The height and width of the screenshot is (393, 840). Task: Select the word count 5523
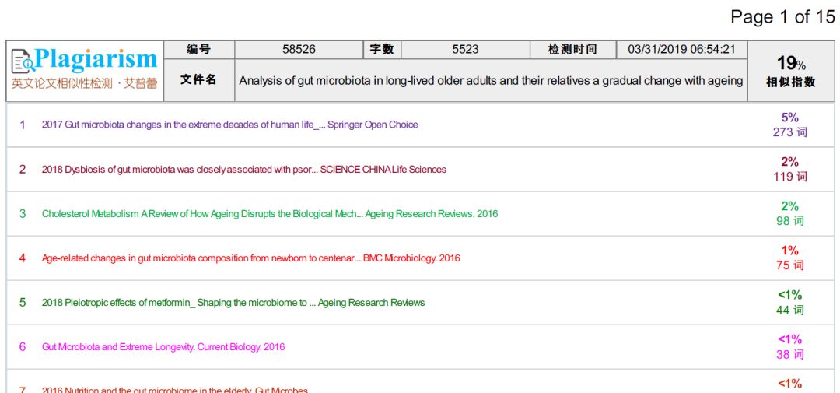click(x=466, y=50)
